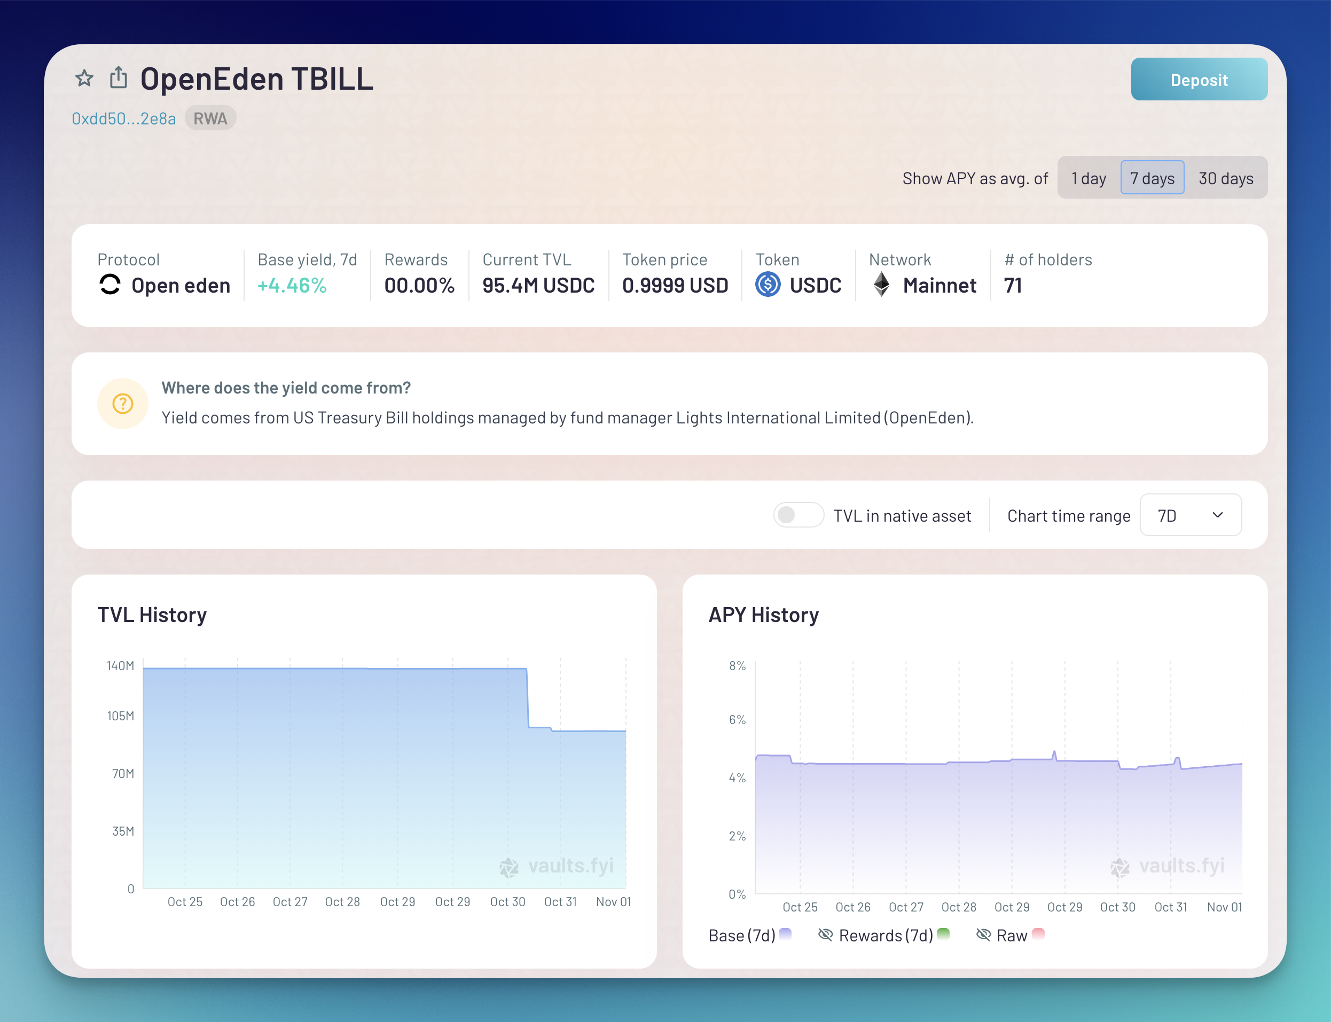Image resolution: width=1331 pixels, height=1022 pixels.
Task: Click the 8% axis label on APY chart
Action: pos(737,665)
